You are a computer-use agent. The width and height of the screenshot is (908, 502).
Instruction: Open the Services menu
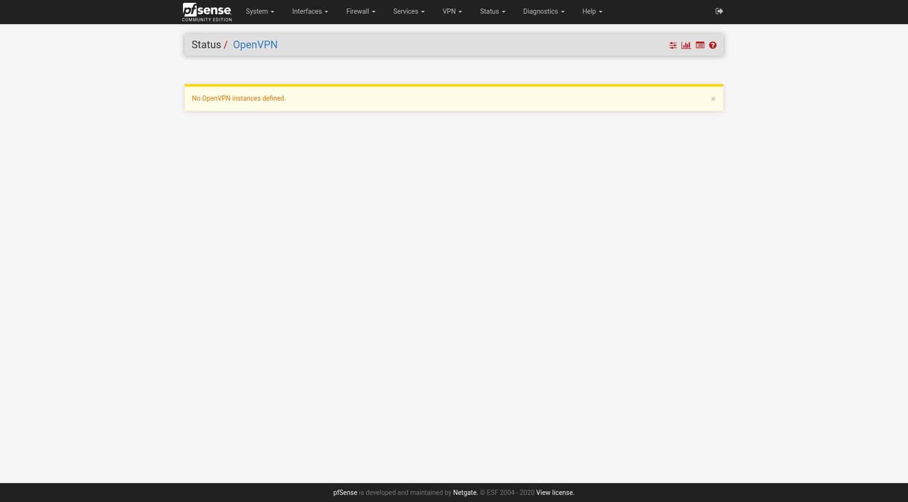pos(409,11)
